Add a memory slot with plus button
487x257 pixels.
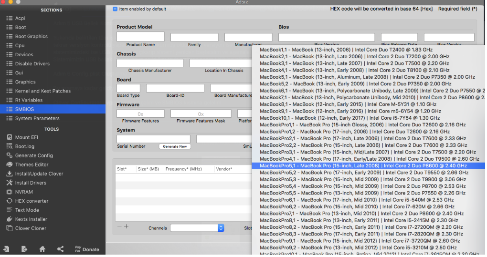coord(126,226)
